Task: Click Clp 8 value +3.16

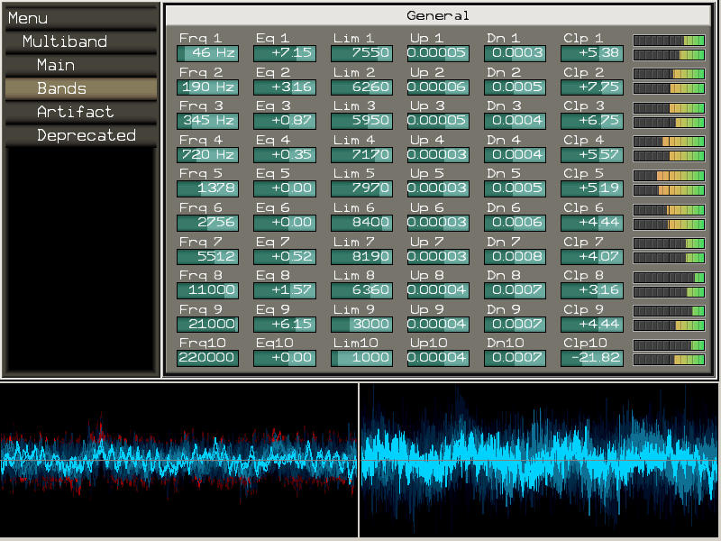Action: pos(592,289)
